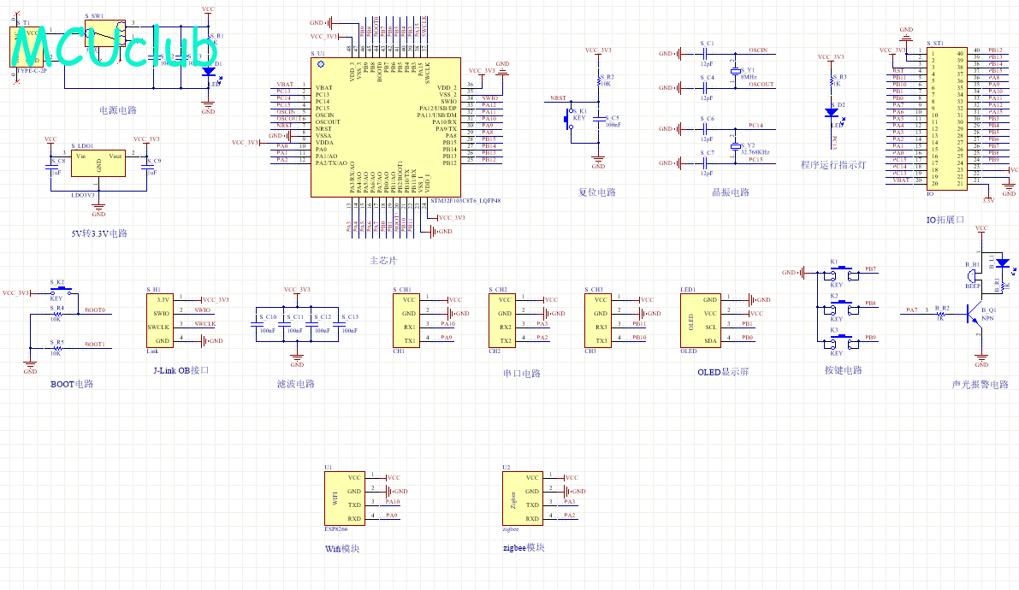Select the S_C1 12pF capacitor
The width and height of the screenshot is (1019, 590).
(705, 54)
